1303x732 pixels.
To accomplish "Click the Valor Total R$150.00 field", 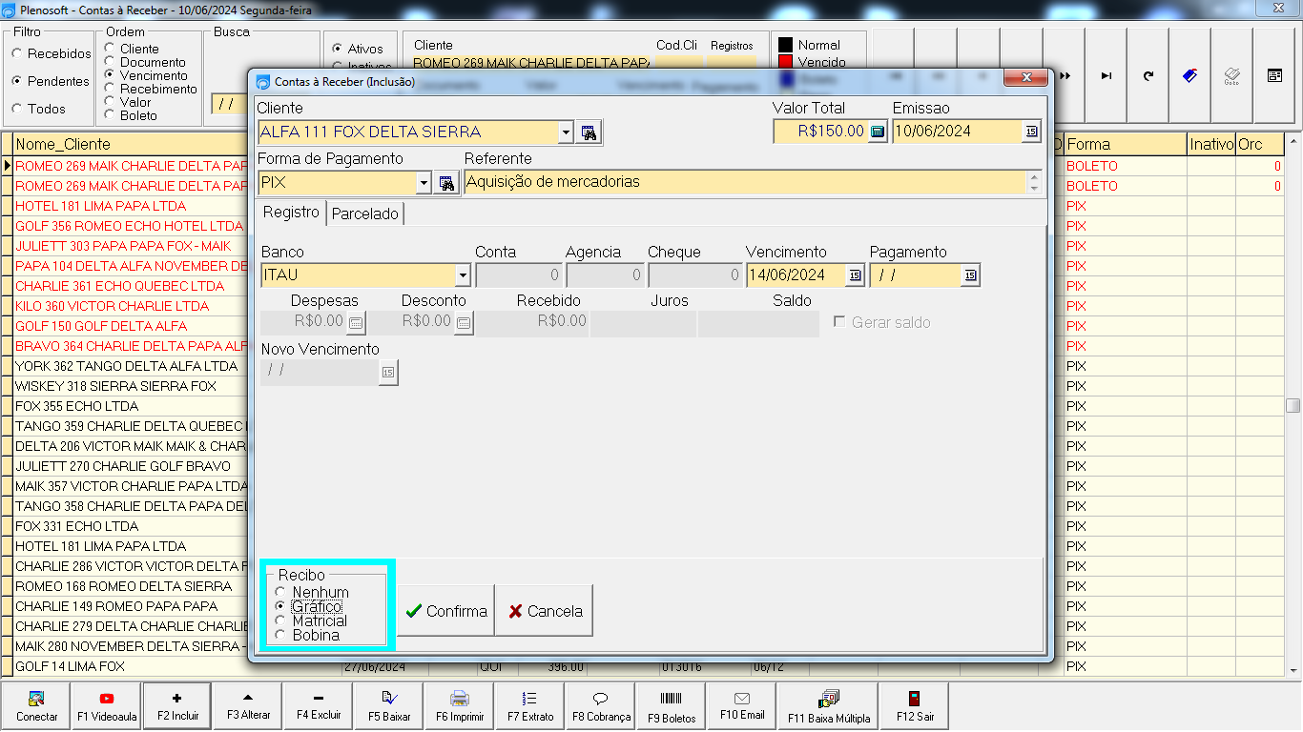I will click(820, 132).
